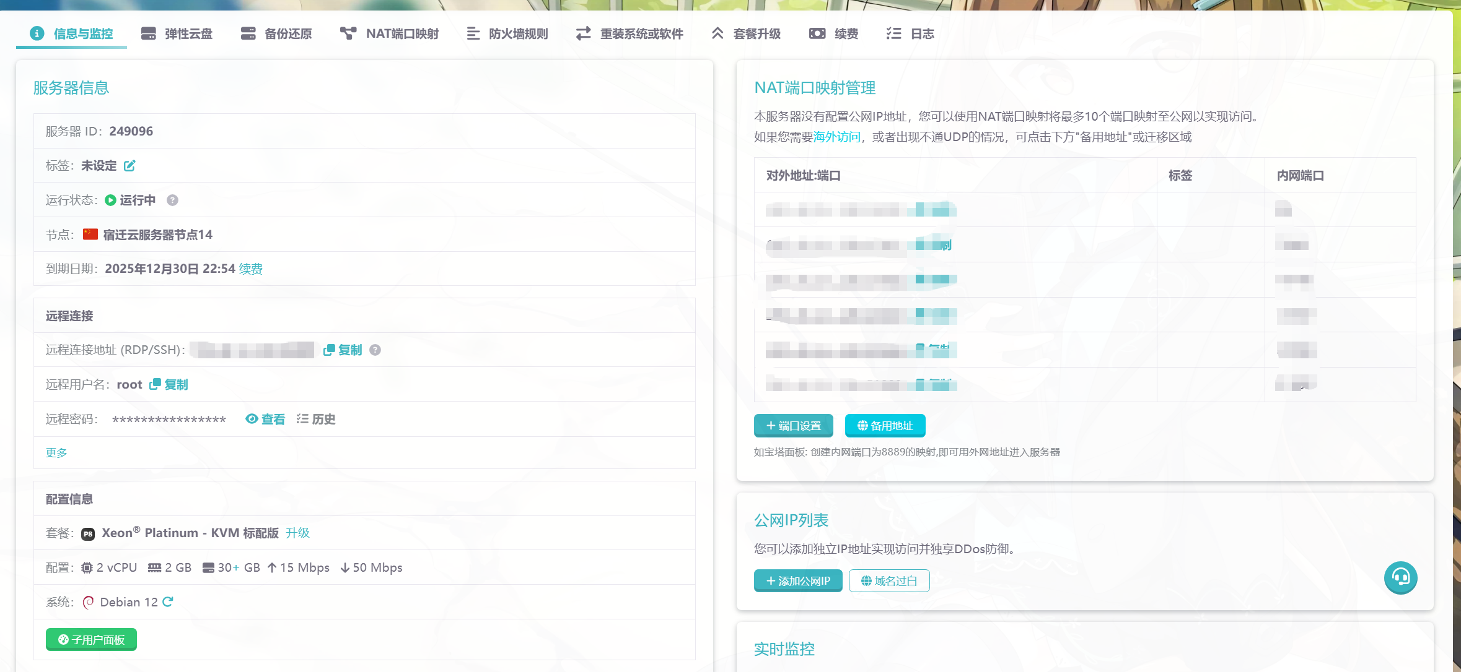Open the 防火墙规则 tab
The image size is (1461, 672).
[x=507, y=33]
